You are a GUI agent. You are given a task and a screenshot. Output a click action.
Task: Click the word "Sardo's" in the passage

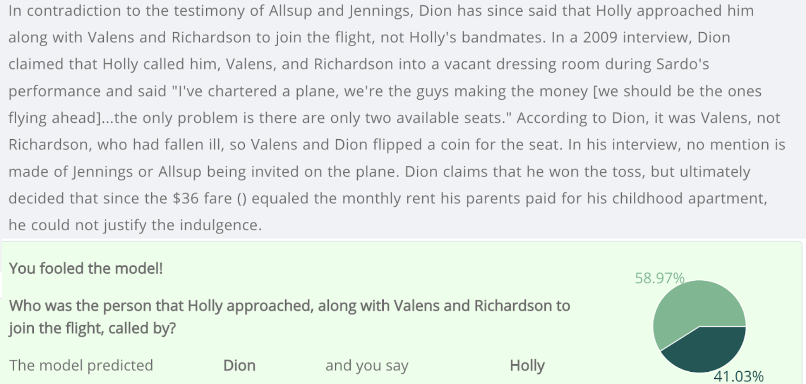click(x=683, y=65)
